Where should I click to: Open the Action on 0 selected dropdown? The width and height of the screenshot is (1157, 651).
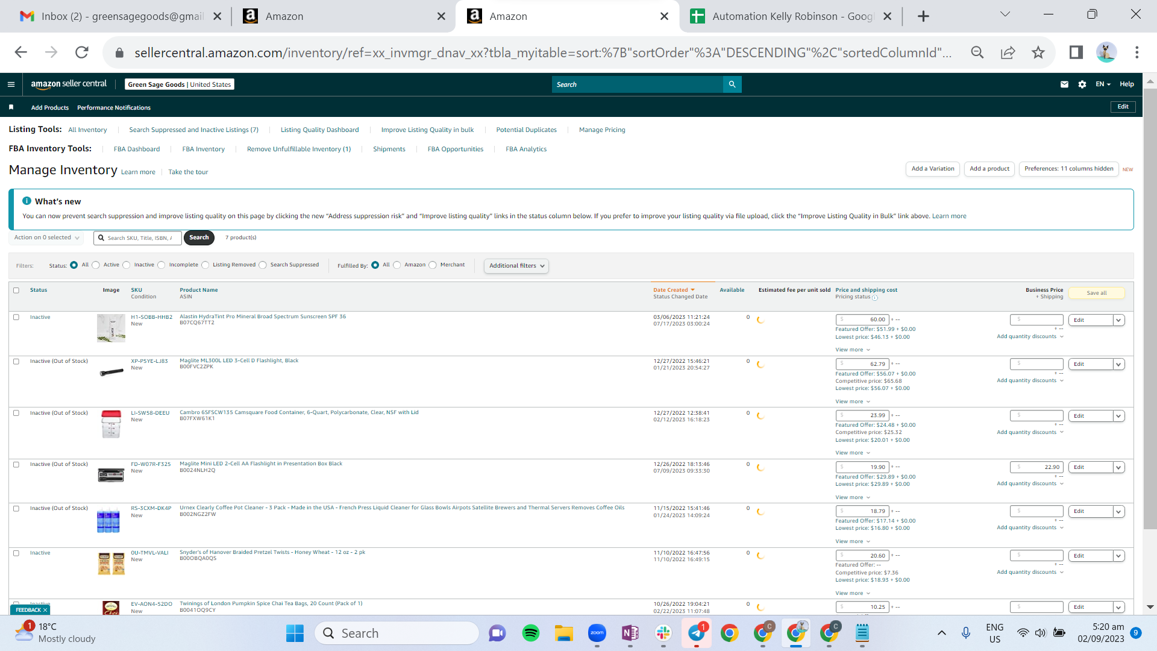(x=47, y=237)
